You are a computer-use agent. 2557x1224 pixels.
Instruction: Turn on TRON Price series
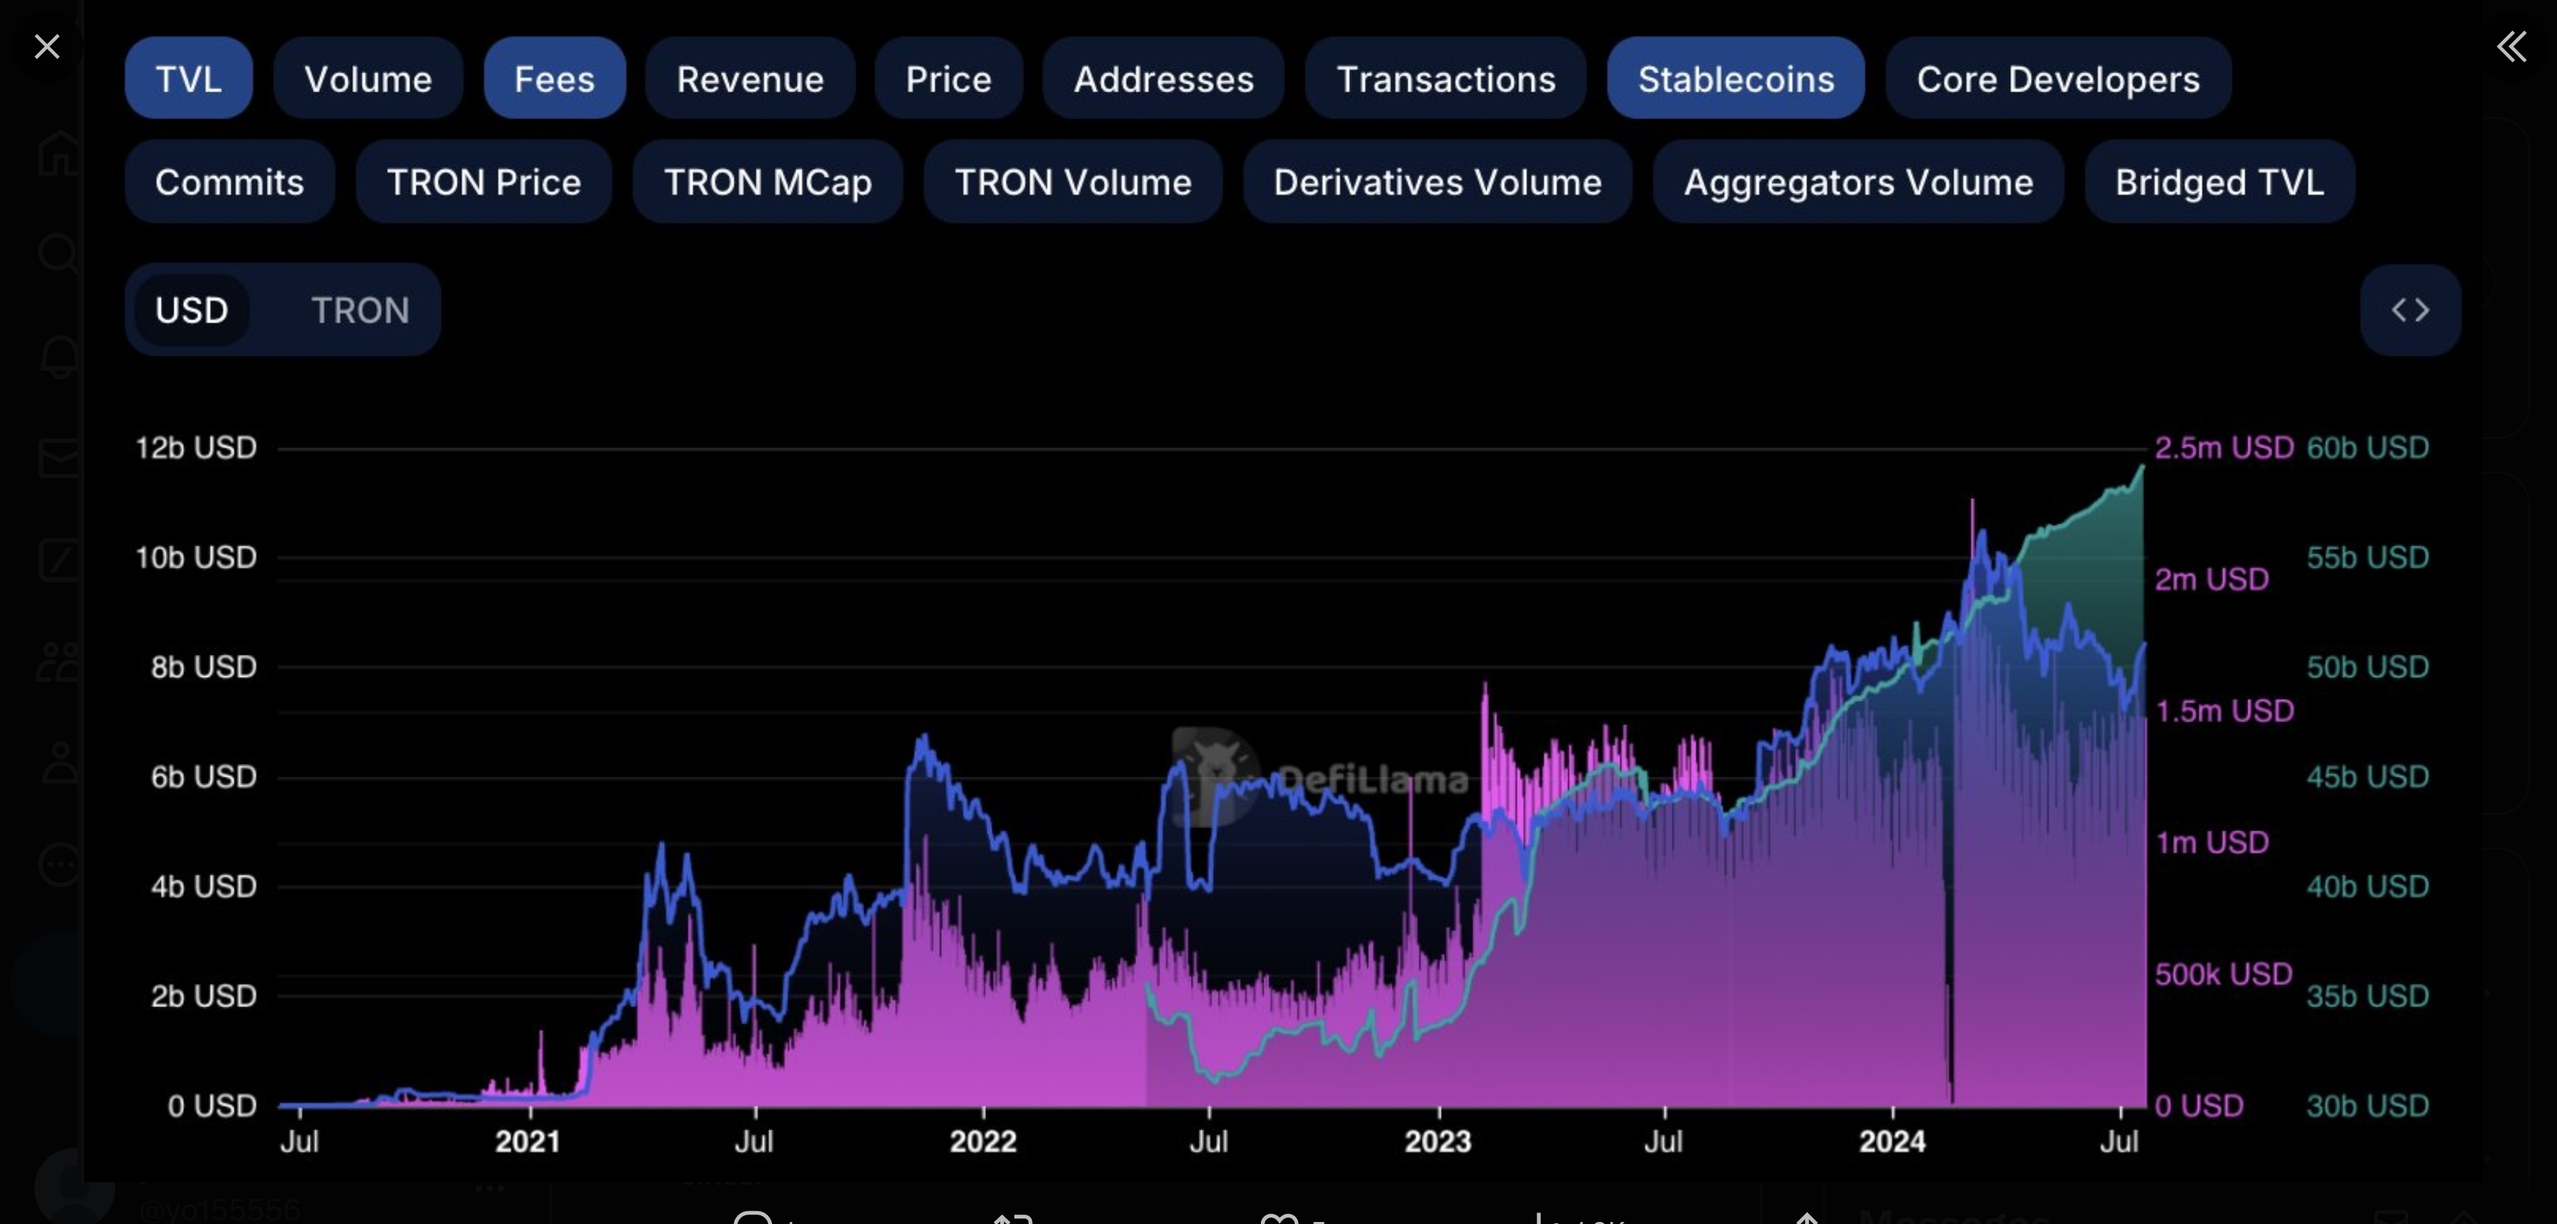pos(484,182)
